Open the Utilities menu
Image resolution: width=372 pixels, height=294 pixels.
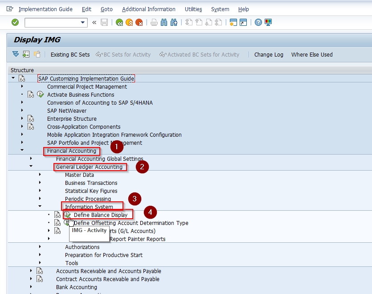coord(193,9)
